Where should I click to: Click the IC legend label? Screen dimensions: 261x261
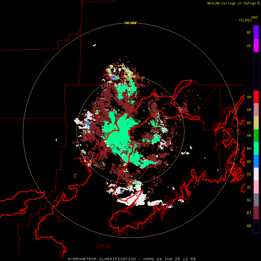(249, 187)
